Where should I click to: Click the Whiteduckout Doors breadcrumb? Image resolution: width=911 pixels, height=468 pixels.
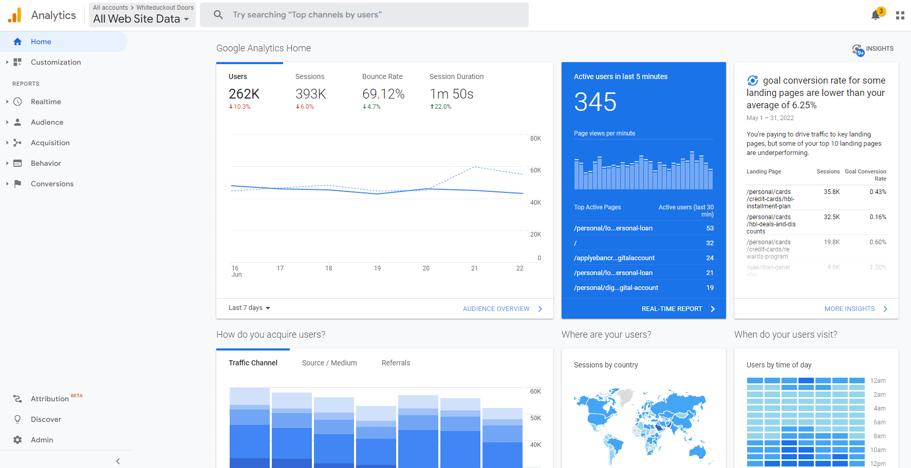click(x=165, y=8)
